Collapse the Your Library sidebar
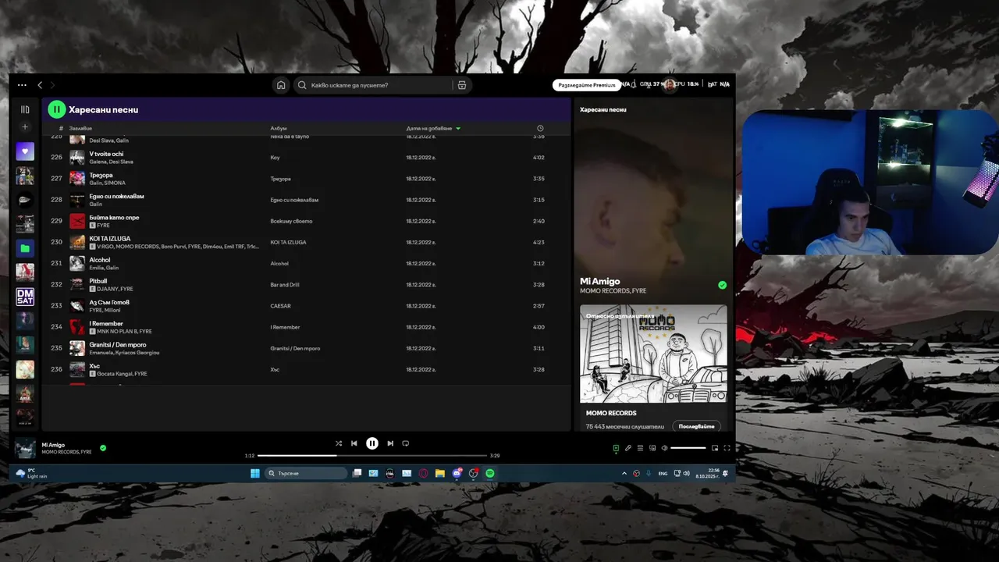Image resolution: width=999 pixels, height=562 pixels. (x=25, y=109)
